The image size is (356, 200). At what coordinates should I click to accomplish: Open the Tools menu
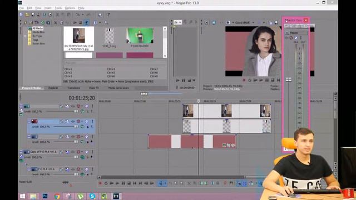point(58,8)
